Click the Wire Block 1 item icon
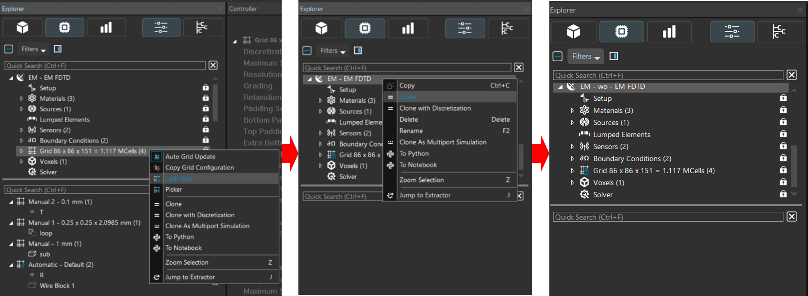 (x=32, y=285)
